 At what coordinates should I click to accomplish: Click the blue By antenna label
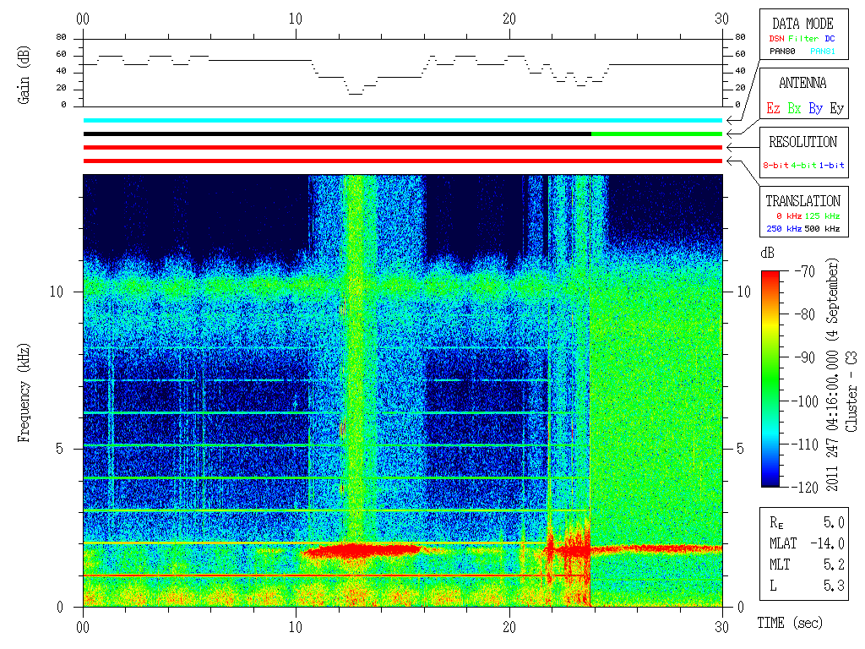[x=815, y=108]
